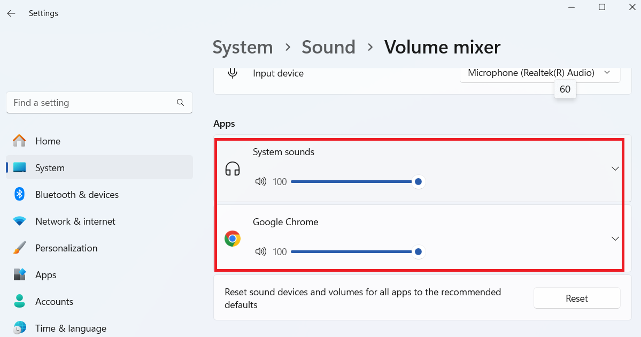This screenshot has width=641, height=337.
Task: Open Accounts settings page
Action: click(x=99, y=301)
